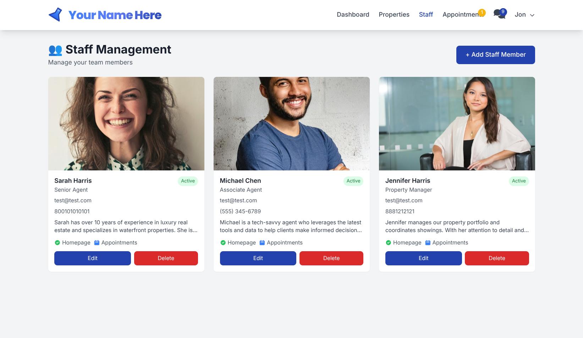
Task: Delete Michael Chen's staff entry
Action: (x=331, y=258)
